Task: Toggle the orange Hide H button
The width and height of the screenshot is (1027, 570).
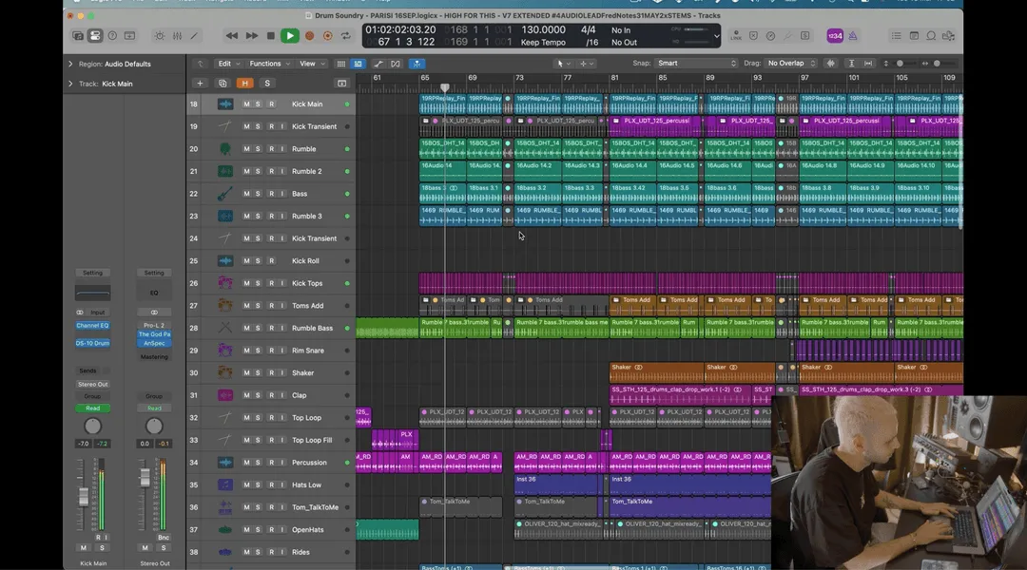Action: point(245,83)
